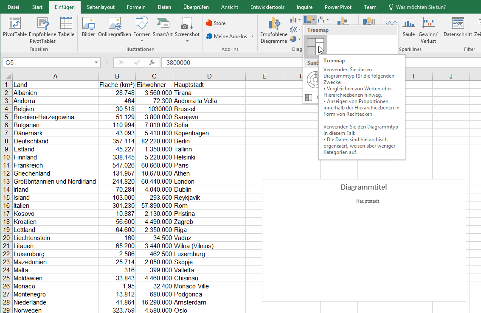Viewport: 481px width, 313px height.
Task: Switch to the Formeln tab
Action: click(x=136, y=7)
